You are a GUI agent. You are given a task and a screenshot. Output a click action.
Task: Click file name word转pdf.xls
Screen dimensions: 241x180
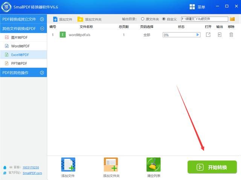[79, 35]
